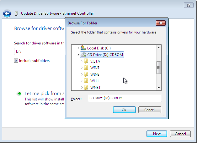Uncheck Include subfolders checkbox
197x143 pixels.
(16, 61)
